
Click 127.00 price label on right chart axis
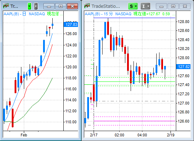[183, 103]
